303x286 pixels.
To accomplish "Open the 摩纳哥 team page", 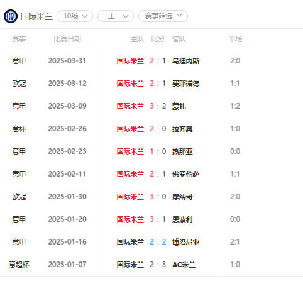I will pyautogui.click(x=182, y=197).
